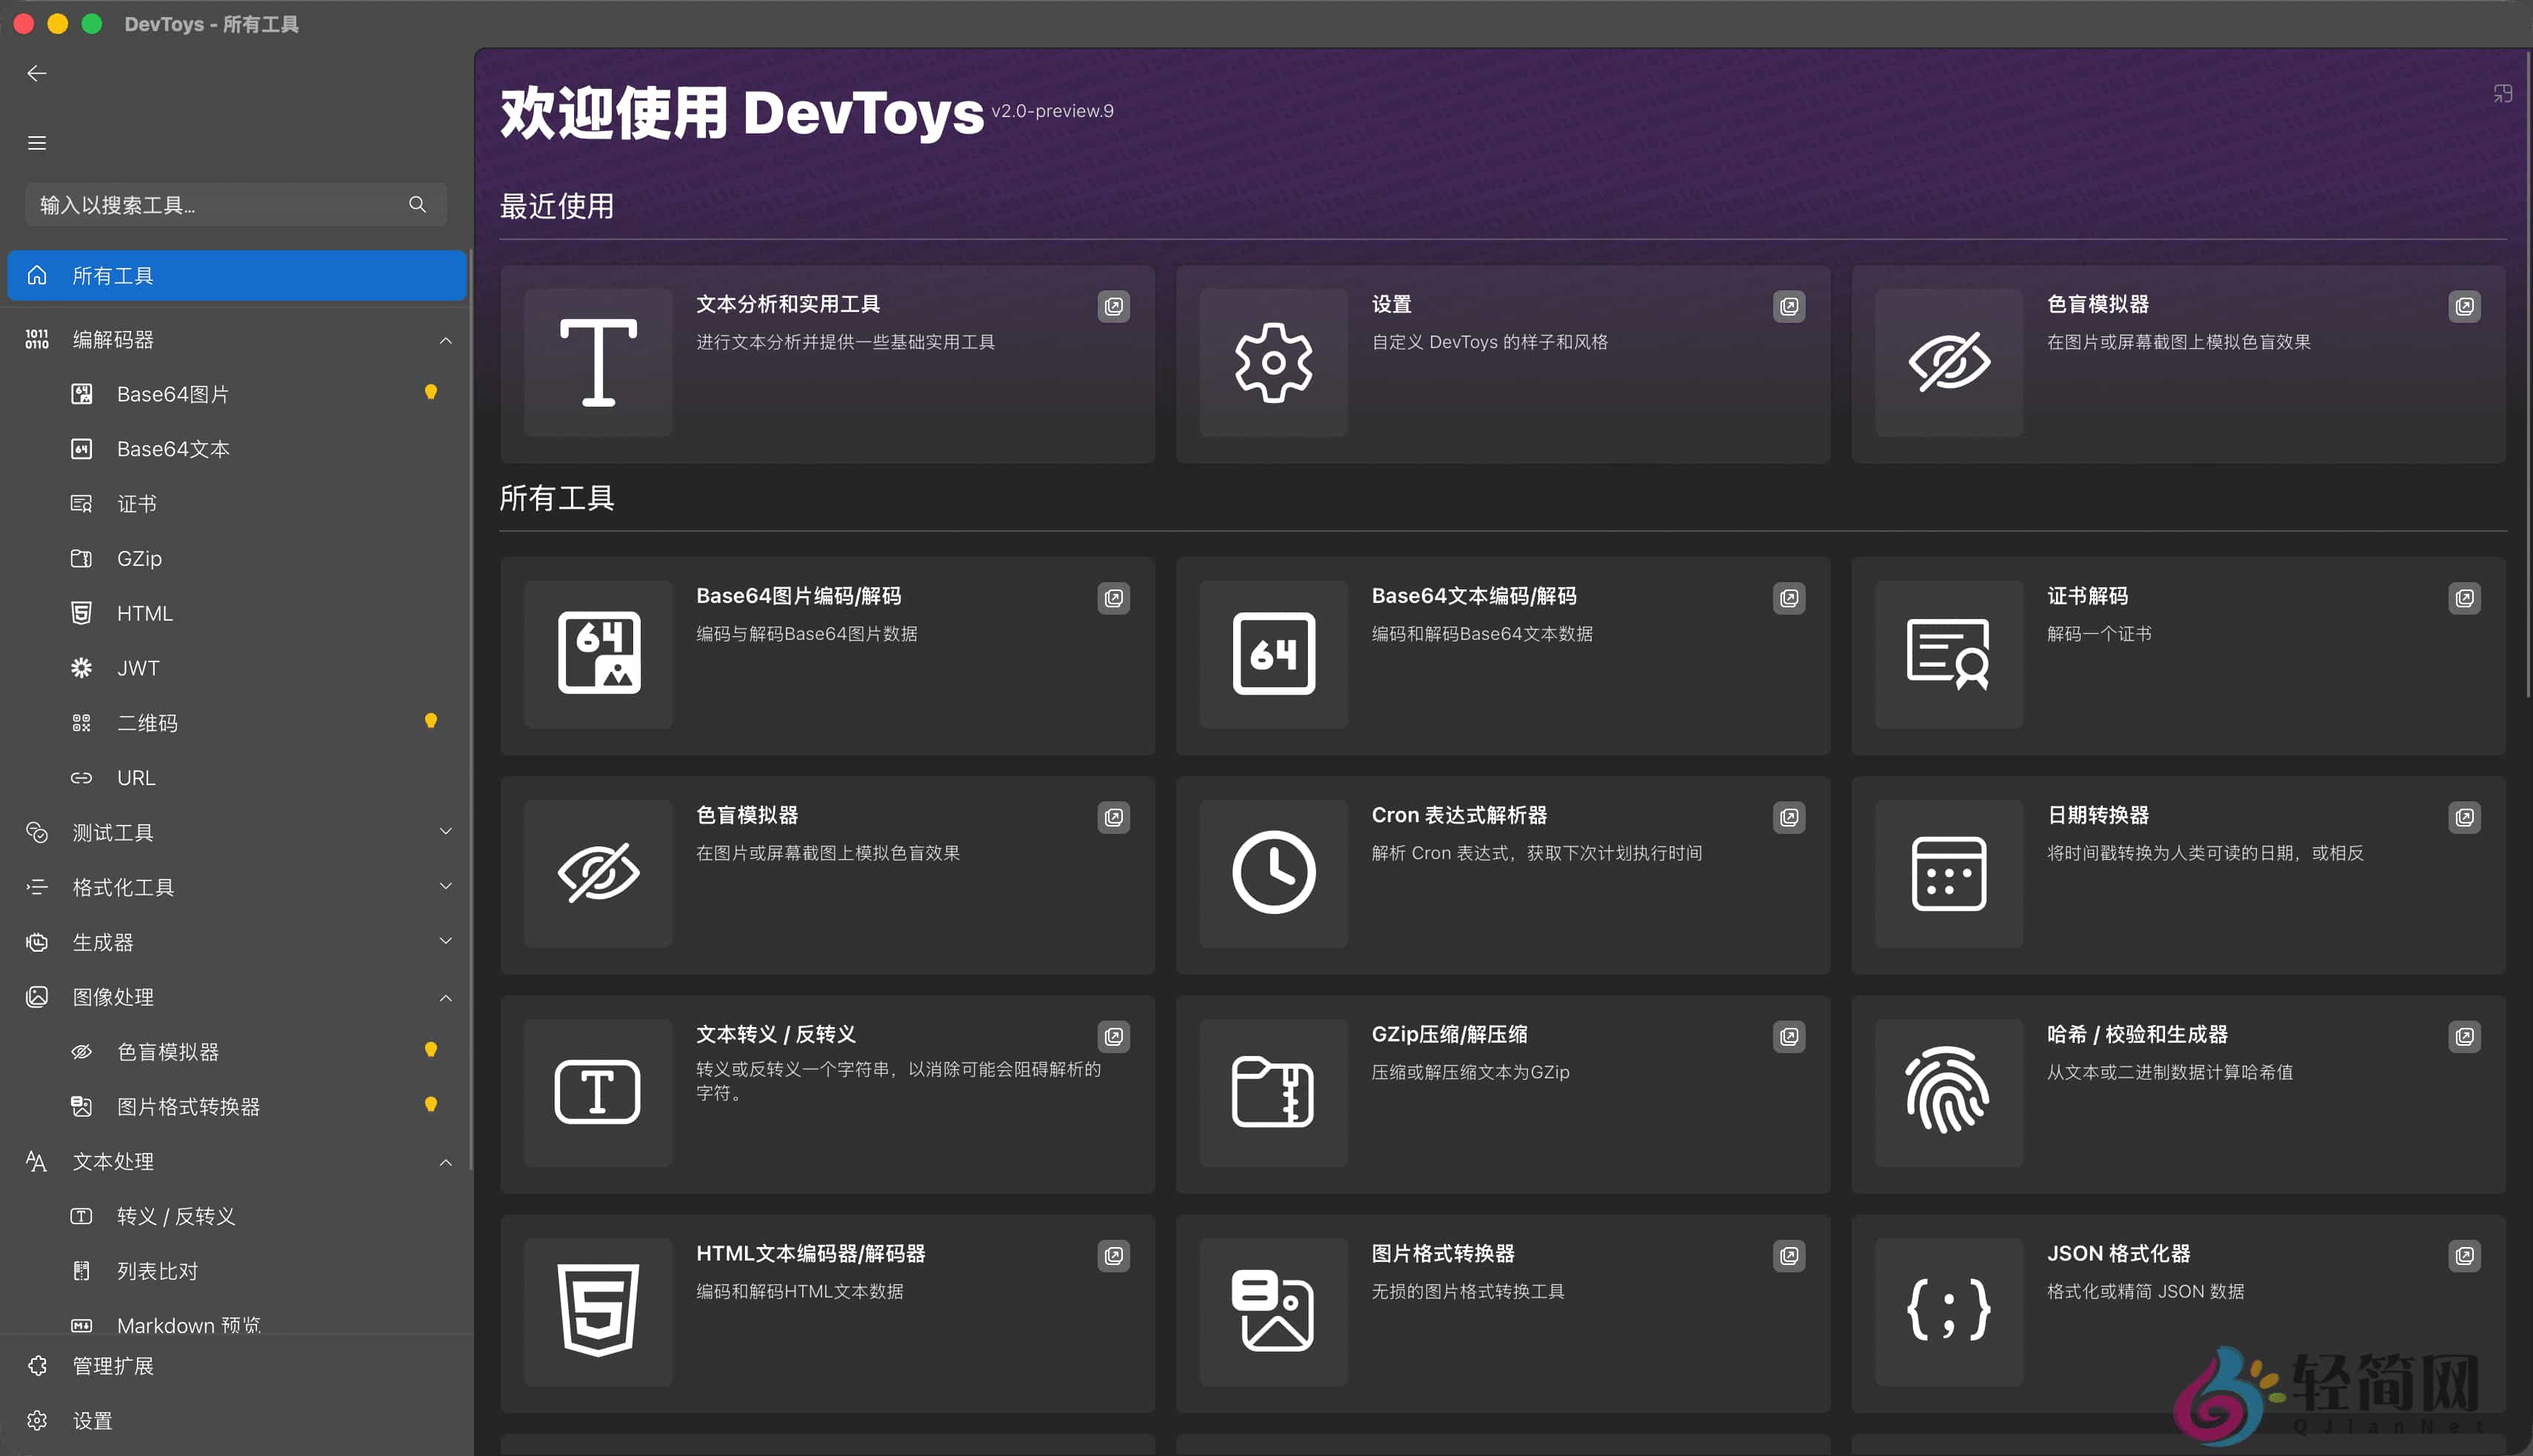Expand the 生成器 category
The image size is (2533, 1456).
pos(446,940)
